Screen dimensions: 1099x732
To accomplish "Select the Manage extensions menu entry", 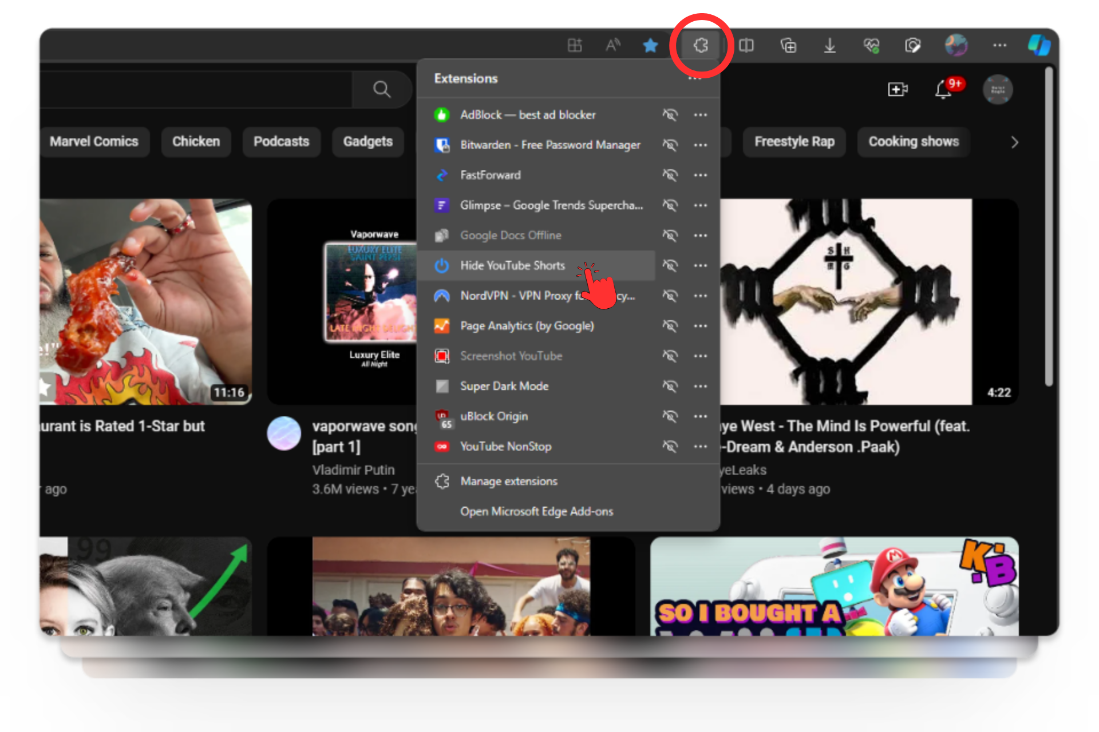I will [x=508, y=482].
